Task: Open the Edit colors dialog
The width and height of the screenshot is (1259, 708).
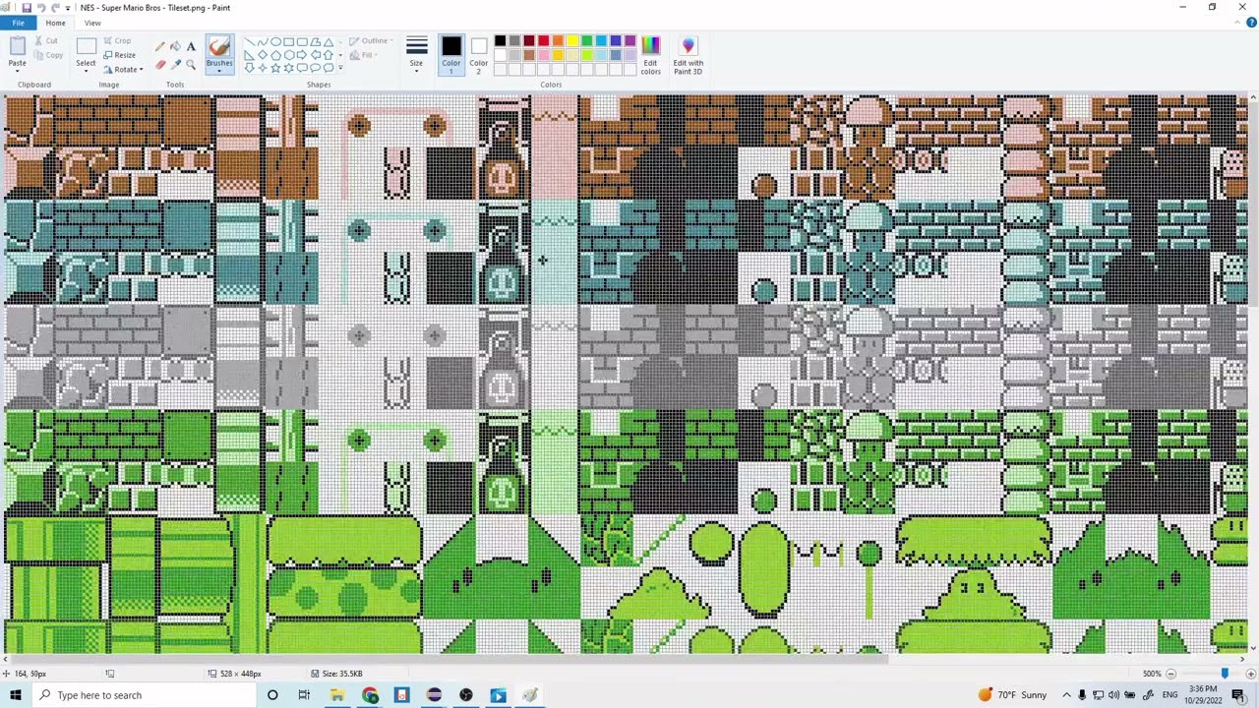Action: pos(650,55)
